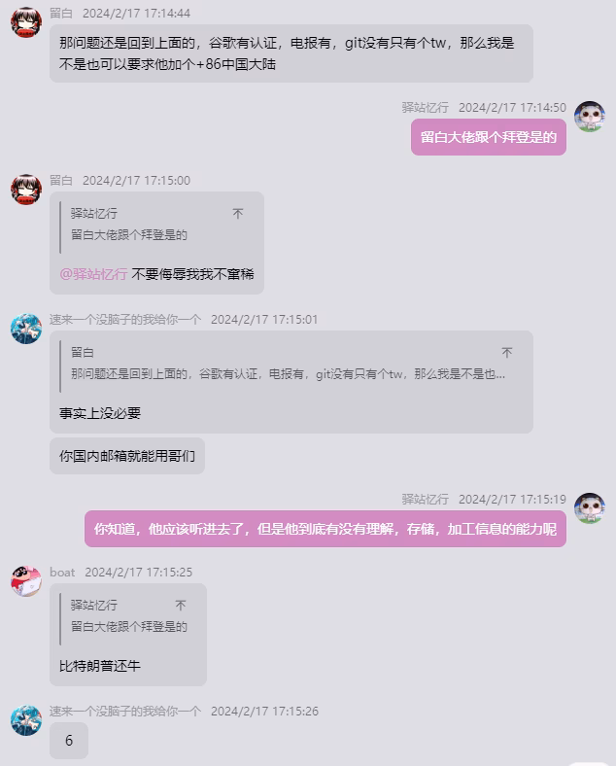Click the quoted 驿站忆行 block in 留白's reply
The image size is (616, 766).
click(156, 225)
